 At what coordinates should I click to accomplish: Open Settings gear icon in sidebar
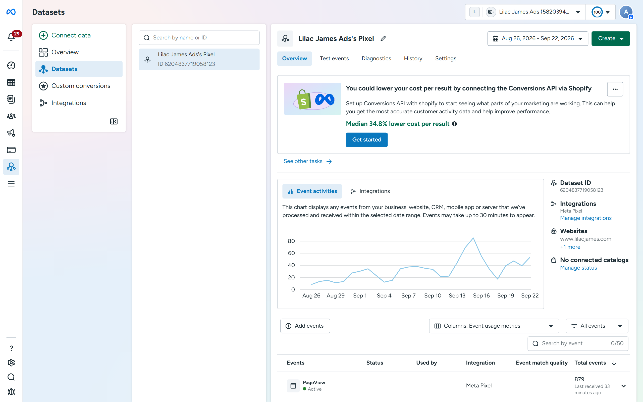point(11,363)
